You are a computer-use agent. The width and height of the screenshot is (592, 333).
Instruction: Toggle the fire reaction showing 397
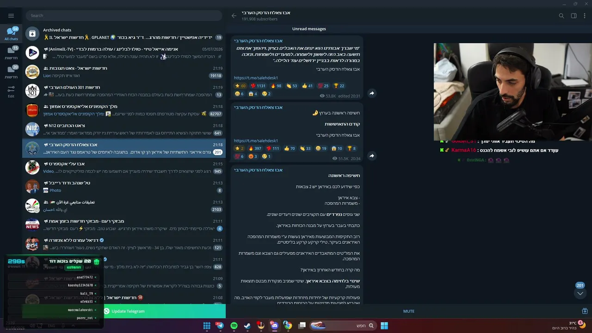coord(255,148)
